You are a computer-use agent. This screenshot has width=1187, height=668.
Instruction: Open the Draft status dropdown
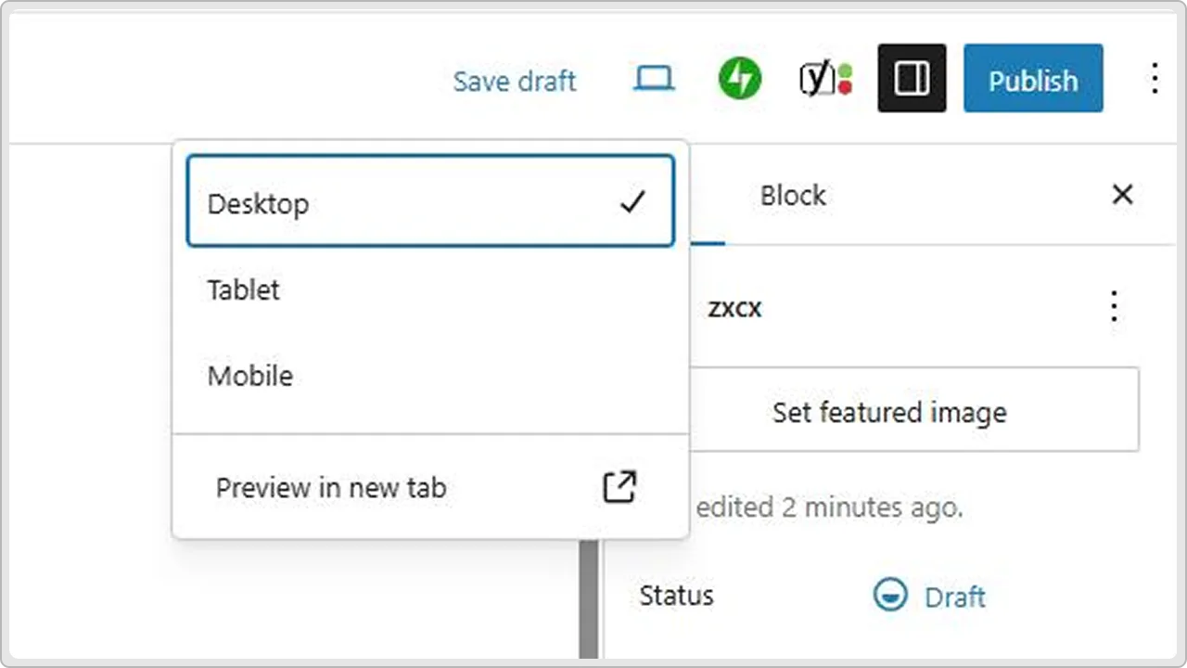(954, 597)
